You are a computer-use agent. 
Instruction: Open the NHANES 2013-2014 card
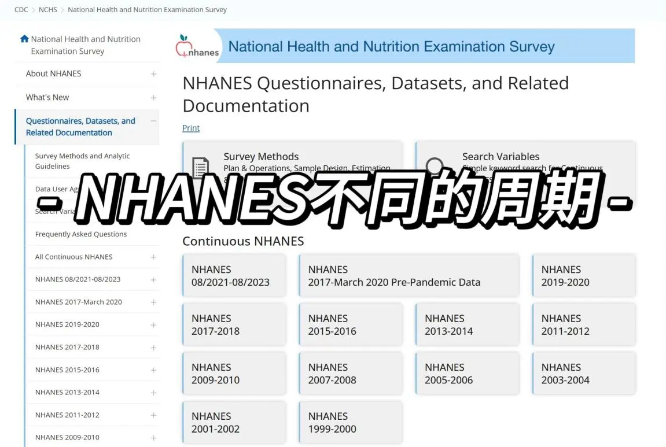point(467,324)
